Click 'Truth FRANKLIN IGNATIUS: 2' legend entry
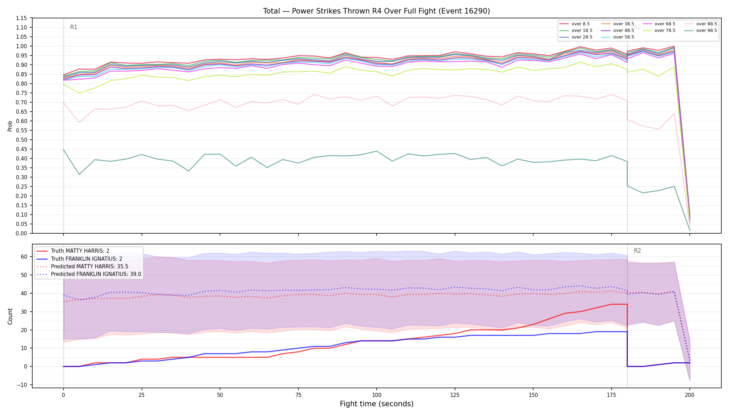 (79, 259)
